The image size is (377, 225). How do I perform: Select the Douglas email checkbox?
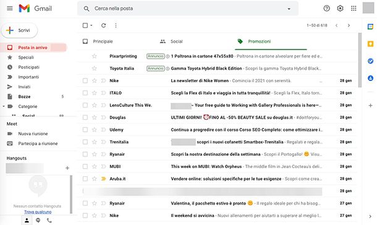coord(85,117)
